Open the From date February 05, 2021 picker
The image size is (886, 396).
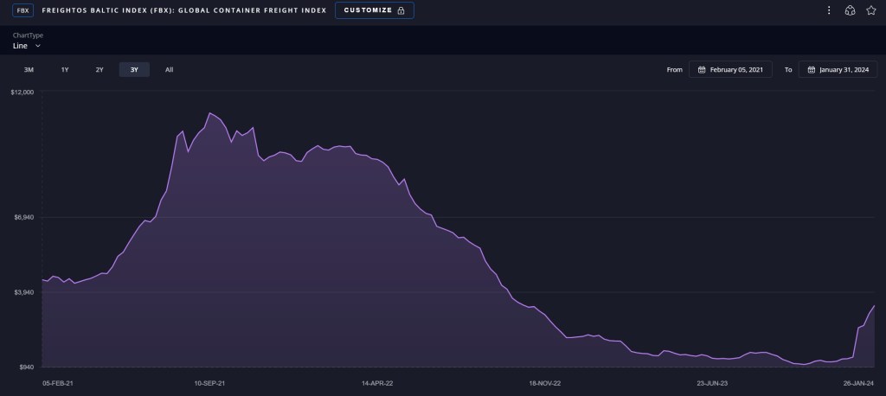pyautogui.click(x=730, y=69)
